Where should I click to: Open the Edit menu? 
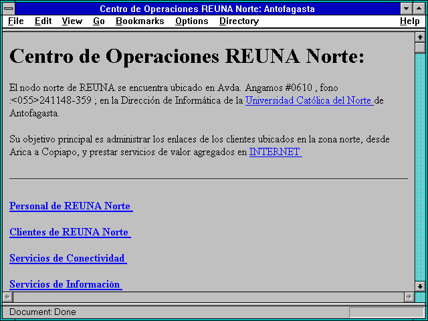click(x=43, y=21)
